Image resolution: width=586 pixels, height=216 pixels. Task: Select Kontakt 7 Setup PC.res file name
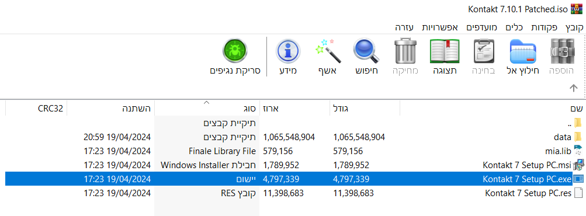(529, 193)
